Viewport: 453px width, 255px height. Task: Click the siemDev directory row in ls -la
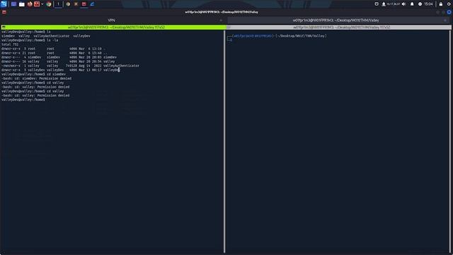click(x=59, y=57)
